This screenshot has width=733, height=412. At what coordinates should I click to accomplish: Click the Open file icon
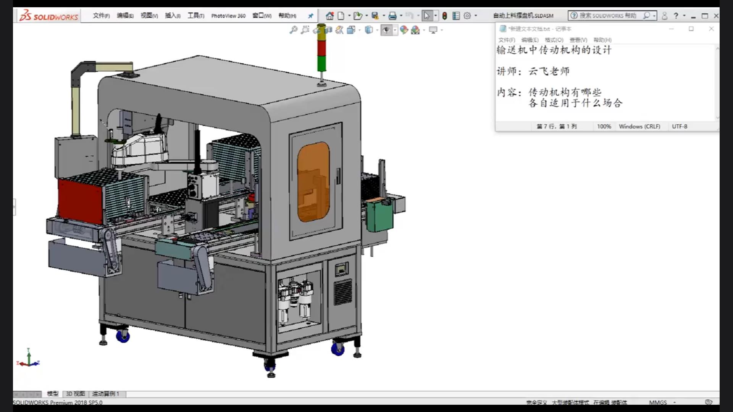pyautogui.click(x=357, y=16)
